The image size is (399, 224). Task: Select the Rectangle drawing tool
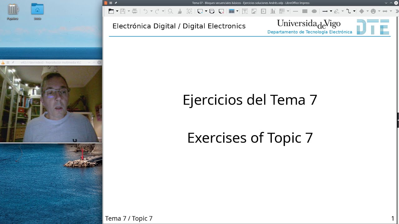[305, 11]
